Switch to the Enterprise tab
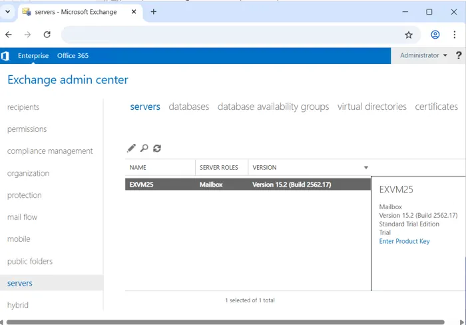The width and height of the screenshot is (466, 325). click(33, 55)
